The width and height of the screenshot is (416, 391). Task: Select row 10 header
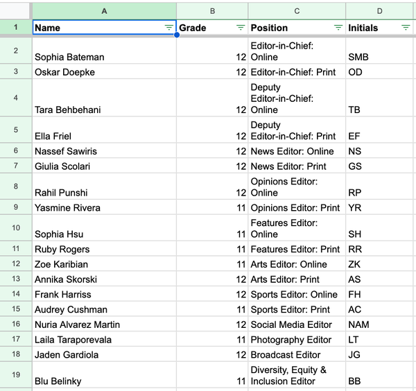[x=16, y=228]
